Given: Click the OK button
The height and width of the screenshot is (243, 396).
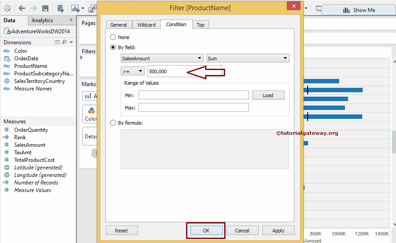Looking at the screenshot, I should pyautogui.click(x=206, y=231).
